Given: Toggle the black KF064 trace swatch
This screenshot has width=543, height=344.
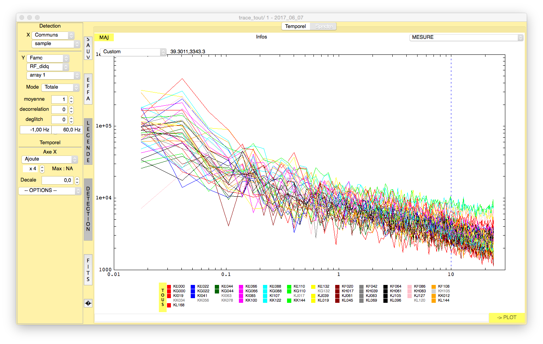Looking at the screenshot, I should [386, 286].
